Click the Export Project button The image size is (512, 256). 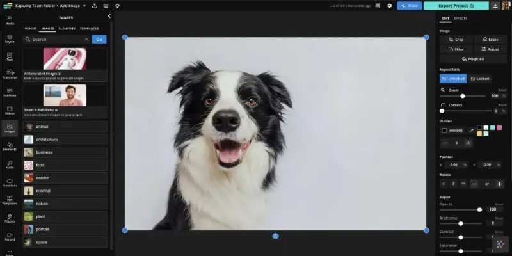coord(456,6)
